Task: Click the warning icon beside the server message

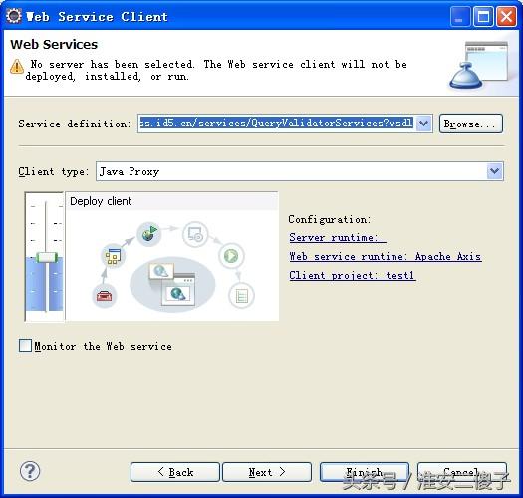Action: [17, 66]
